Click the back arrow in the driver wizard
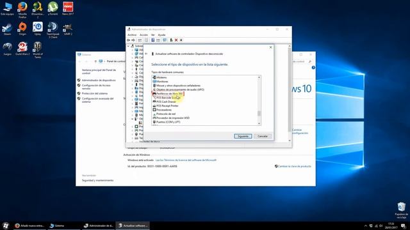The image size is (410, 230). 146,54
